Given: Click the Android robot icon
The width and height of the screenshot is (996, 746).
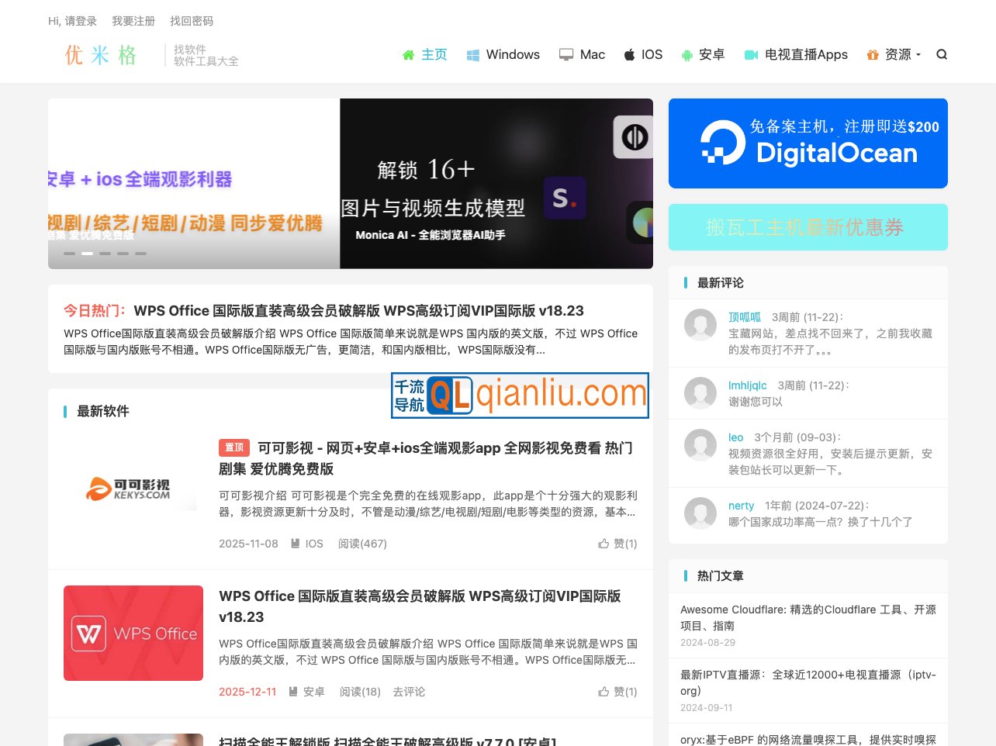Looking at the screenshot, I should (x=686, y=55).
